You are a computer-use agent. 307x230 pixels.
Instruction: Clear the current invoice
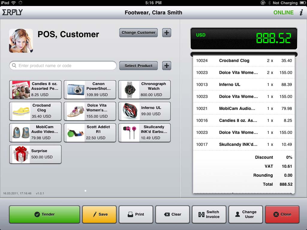click(x=172, y=214)
